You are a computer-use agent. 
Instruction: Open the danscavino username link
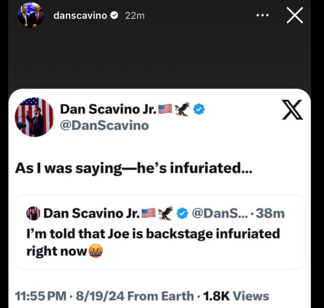(x=80, y=16)
